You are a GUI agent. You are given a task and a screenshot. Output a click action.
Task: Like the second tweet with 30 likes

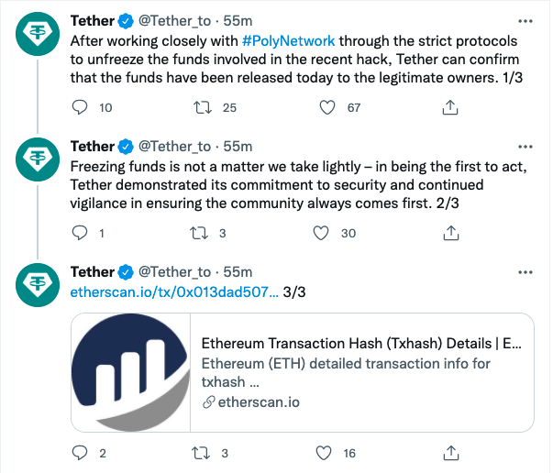(x=322, y=233)
